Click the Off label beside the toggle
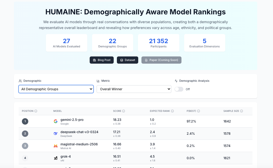 (x=188, y=89)
